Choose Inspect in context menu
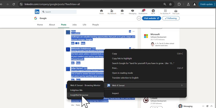The width and height of the screenshot is (216, 108). click(x=145, y=93)
